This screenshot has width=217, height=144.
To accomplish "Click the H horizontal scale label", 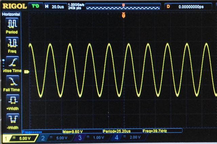I will click(47, 6).
